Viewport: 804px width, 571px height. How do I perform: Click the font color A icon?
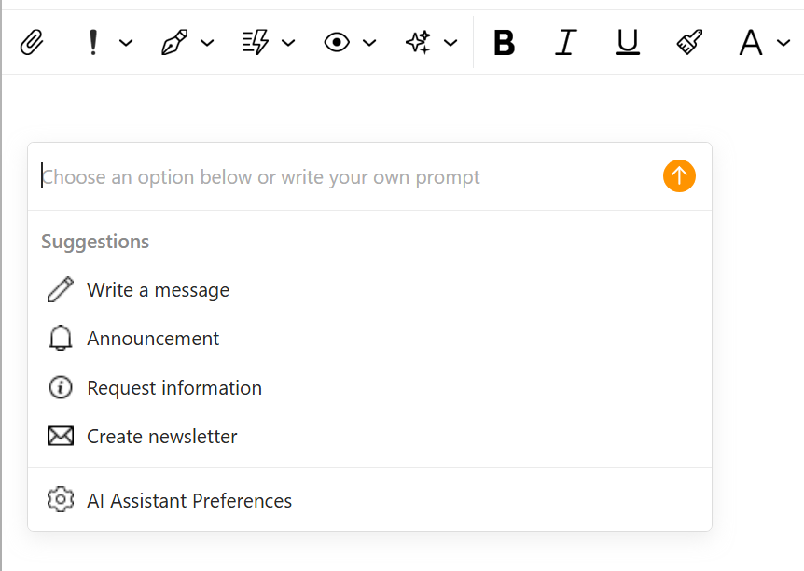(751, 42)
